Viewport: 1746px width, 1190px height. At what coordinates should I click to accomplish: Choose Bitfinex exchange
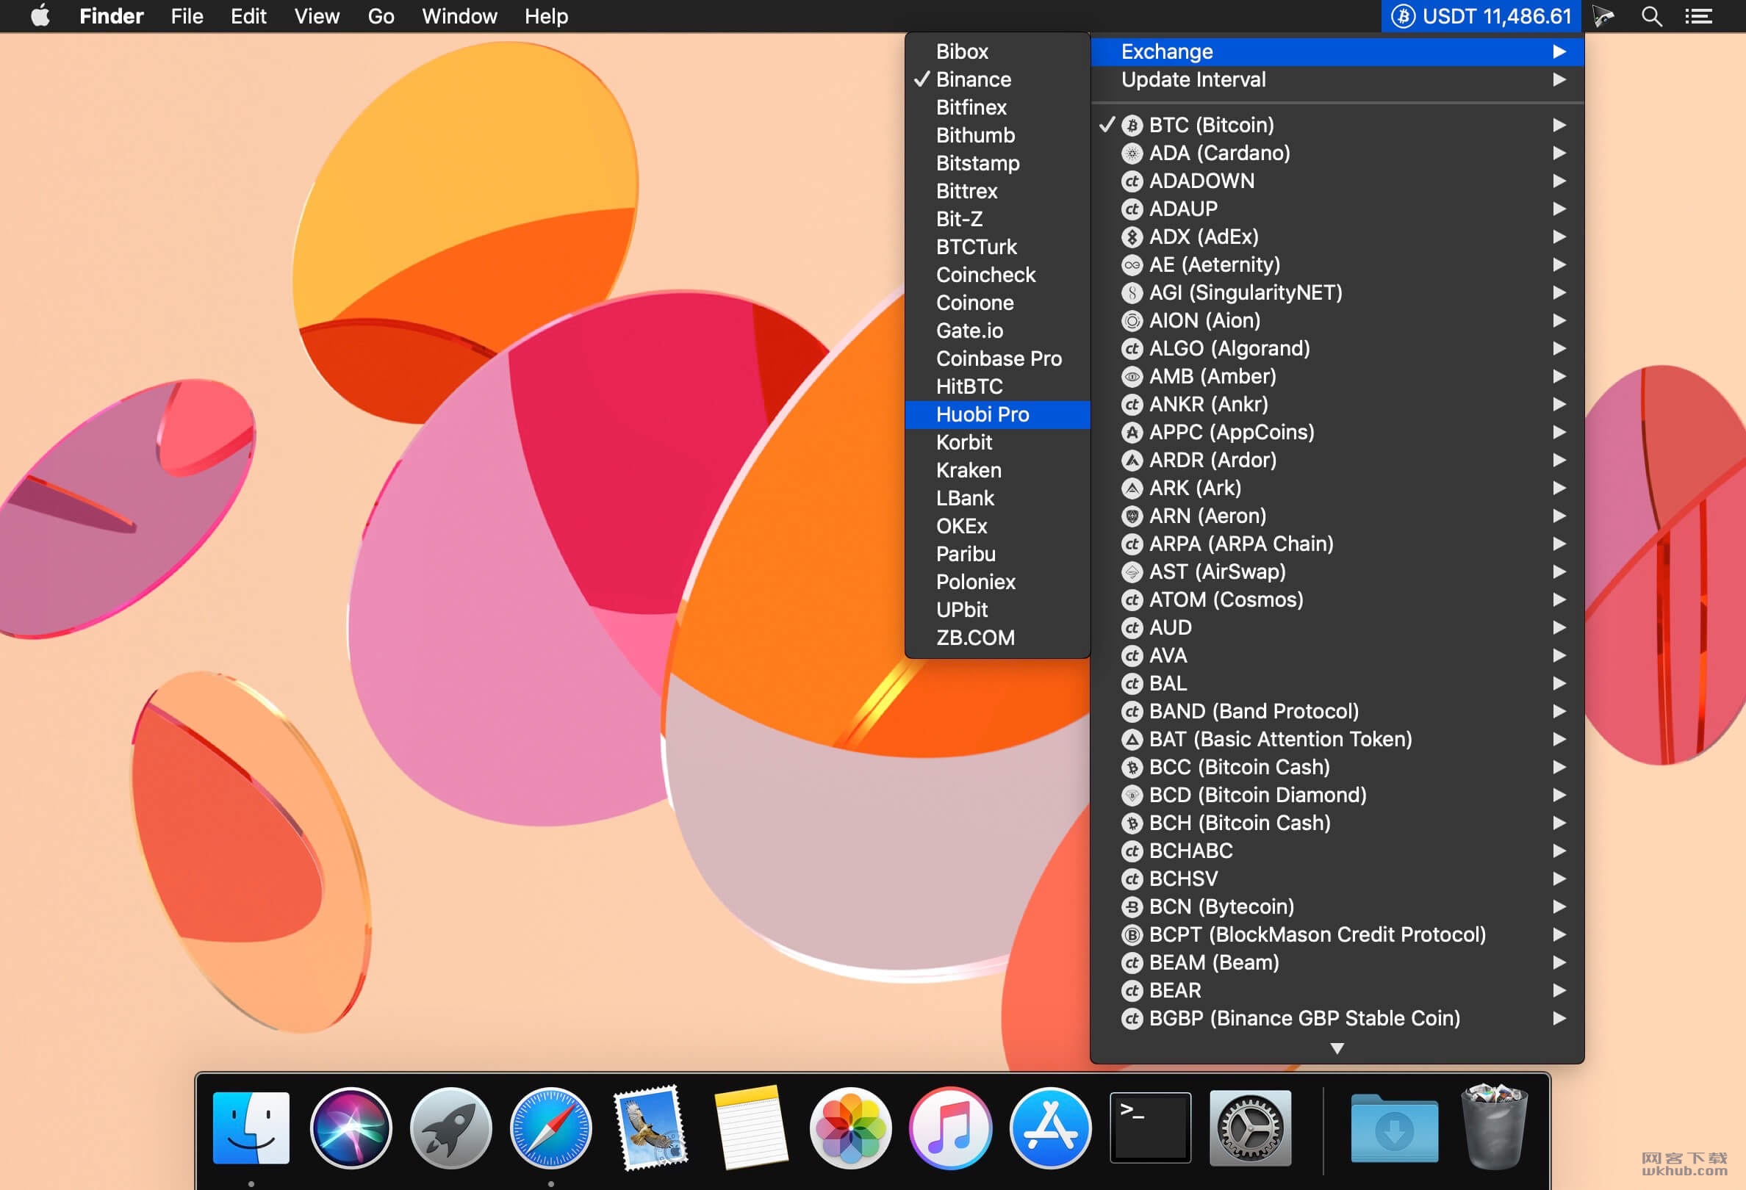pos(998,107)
